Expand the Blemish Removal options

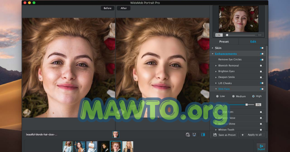[216, 66]
